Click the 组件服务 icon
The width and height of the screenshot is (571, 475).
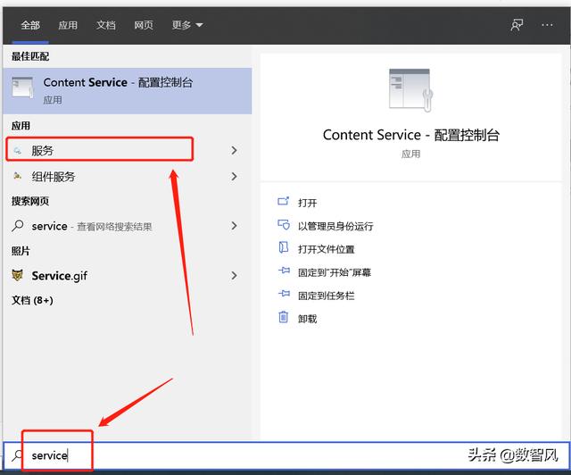pos(17,176)
